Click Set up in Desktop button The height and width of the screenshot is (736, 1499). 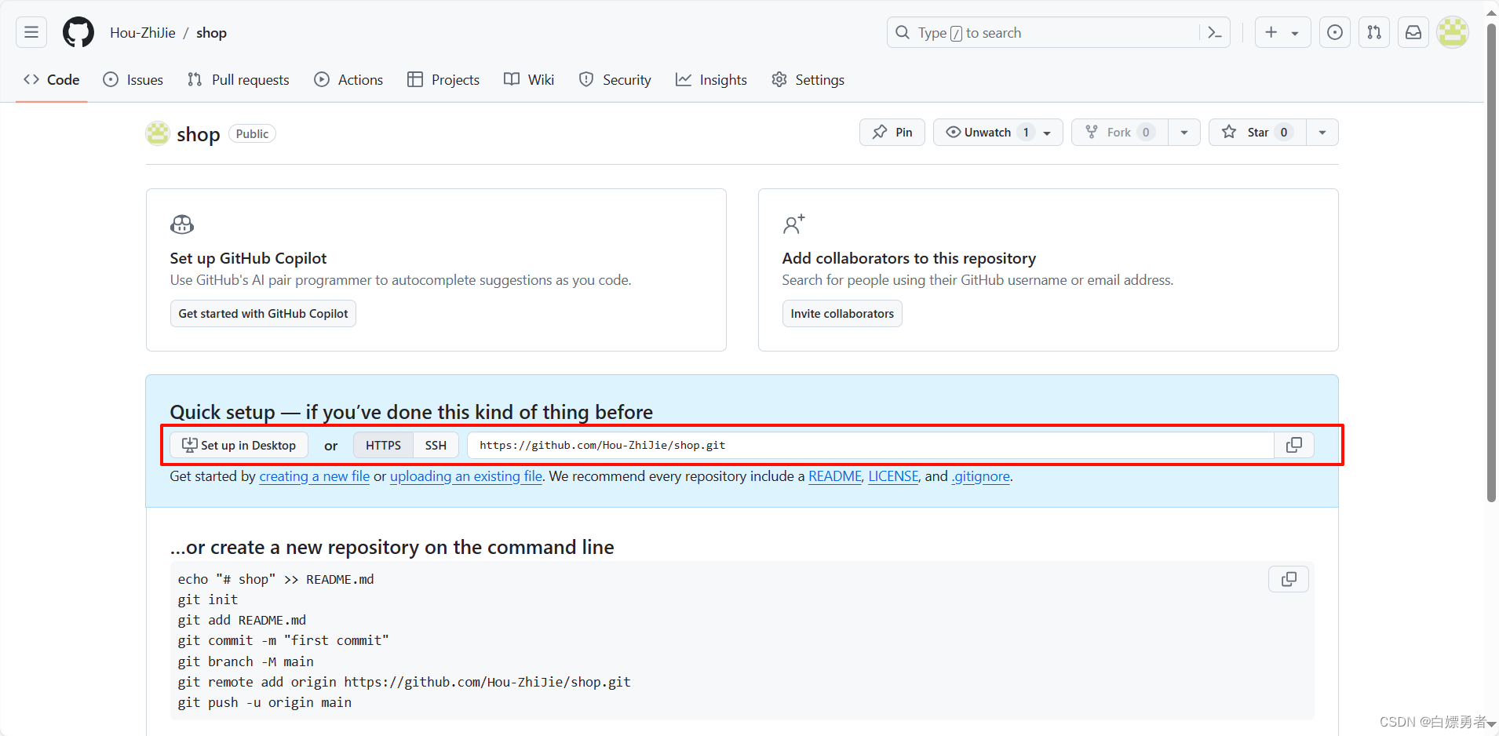239,445
